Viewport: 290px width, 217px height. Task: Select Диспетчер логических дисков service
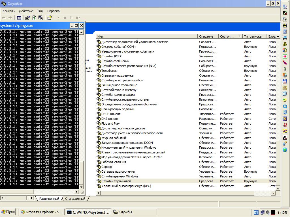[186, 128]
